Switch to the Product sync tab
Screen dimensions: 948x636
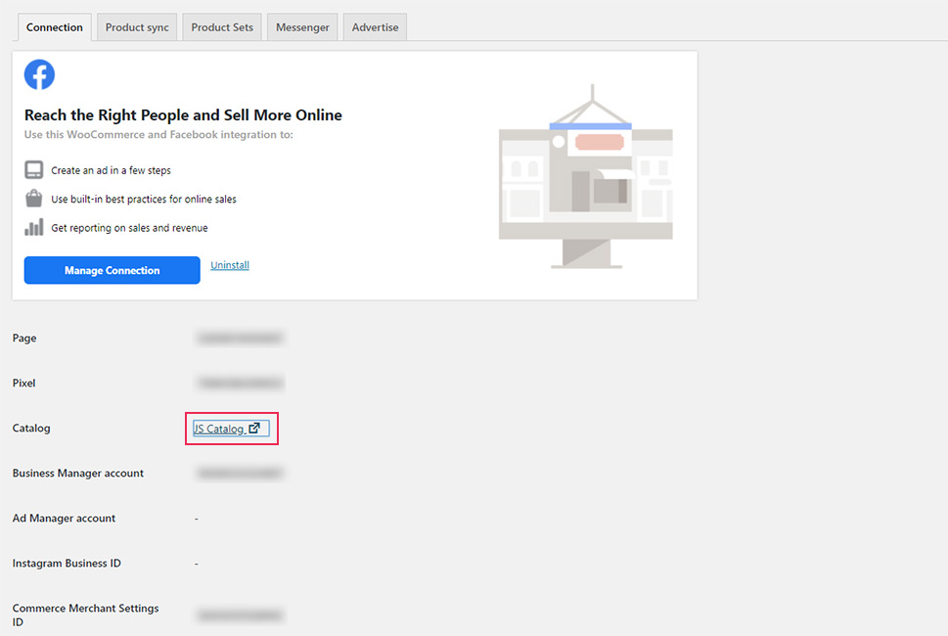click(x=137, y=27)
